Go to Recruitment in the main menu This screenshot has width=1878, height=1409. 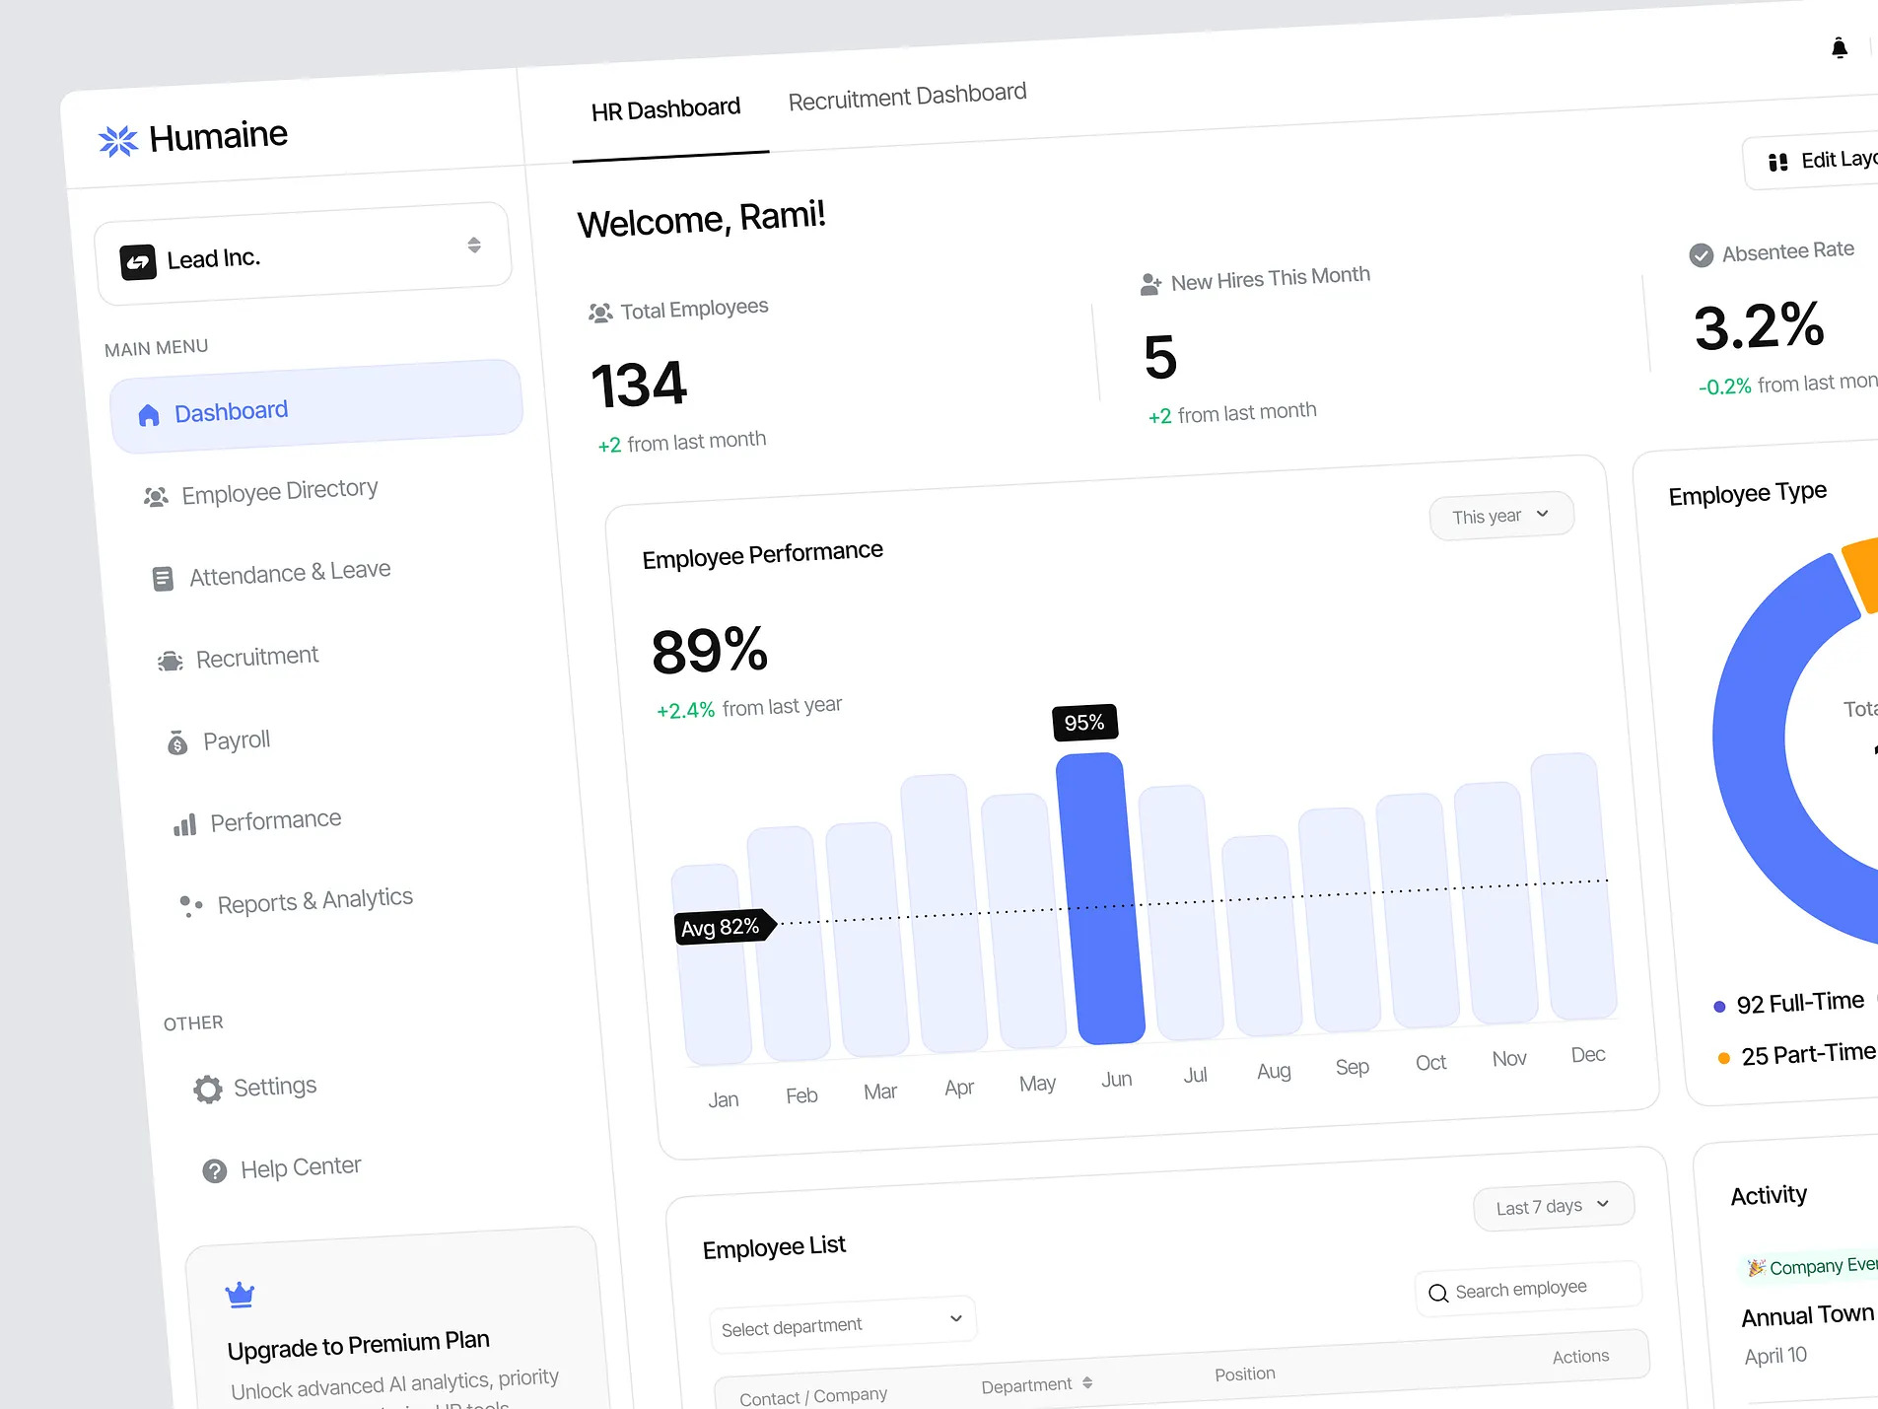pyautogui.click(x=256, y=658)
